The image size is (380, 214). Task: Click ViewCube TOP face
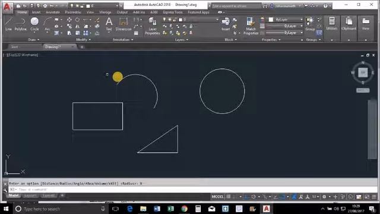(x=363, y=73)
